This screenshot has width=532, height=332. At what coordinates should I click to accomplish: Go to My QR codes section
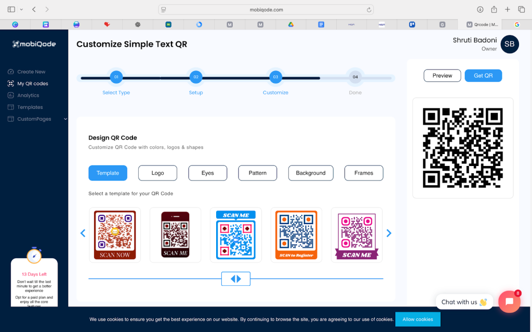tap(32, 84)
